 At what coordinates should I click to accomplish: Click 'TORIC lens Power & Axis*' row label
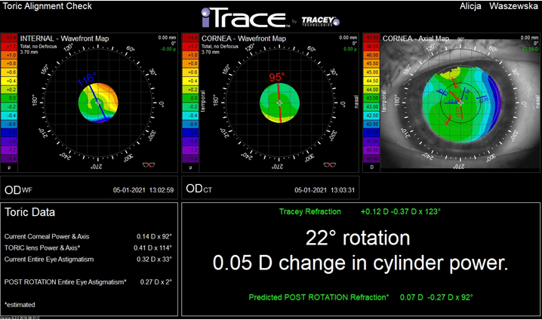(x=42, y=248)
